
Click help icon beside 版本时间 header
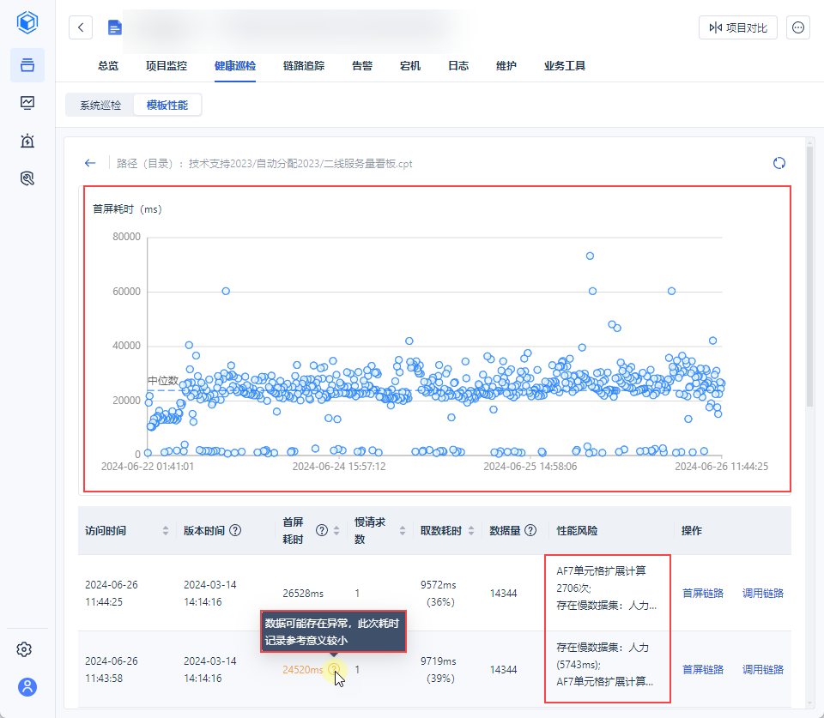click(x=235, y=530)
